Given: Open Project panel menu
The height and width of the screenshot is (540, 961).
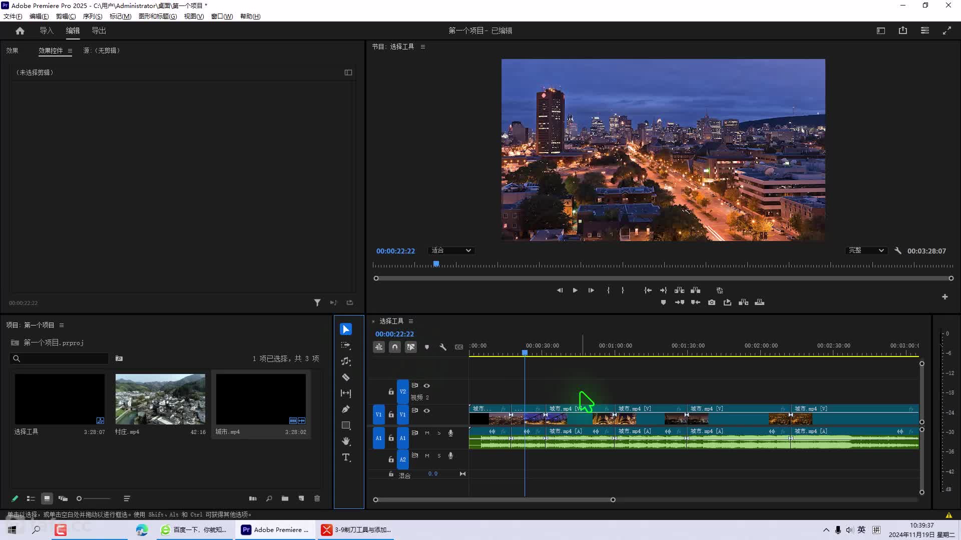Looking at the screenshot, I should (62, 325).
